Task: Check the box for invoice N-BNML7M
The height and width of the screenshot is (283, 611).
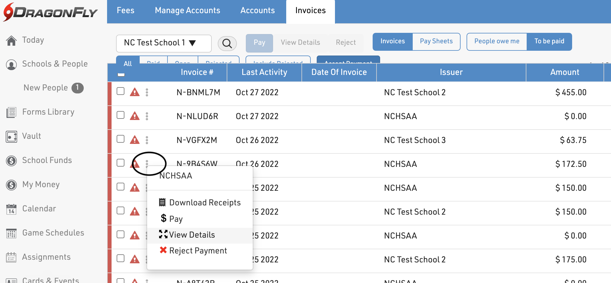Action: click(x=121, y=91)
